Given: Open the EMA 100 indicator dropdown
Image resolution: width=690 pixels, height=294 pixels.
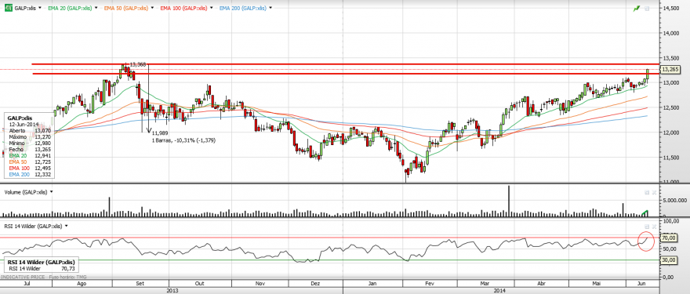Looking at the screenshot, I should point(212,8).
